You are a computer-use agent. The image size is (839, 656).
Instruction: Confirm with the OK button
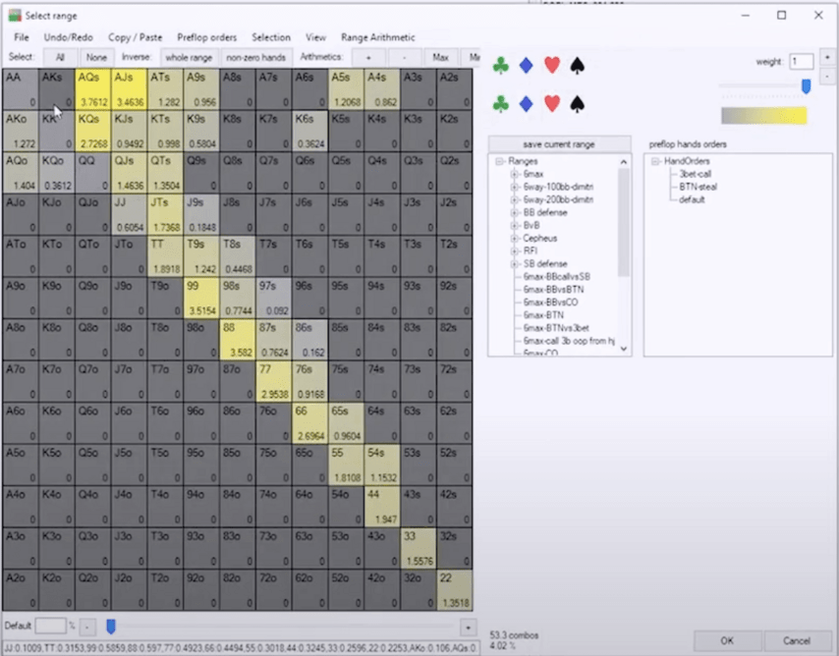click(x=727, y=640)
